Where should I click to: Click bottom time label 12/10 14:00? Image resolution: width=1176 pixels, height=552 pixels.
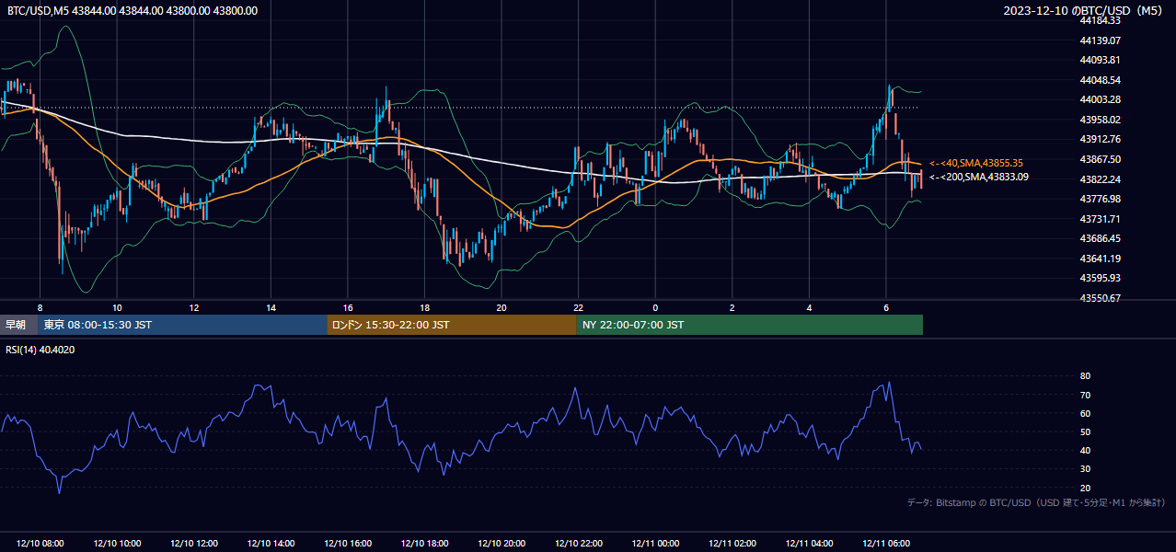coord(271,544)
